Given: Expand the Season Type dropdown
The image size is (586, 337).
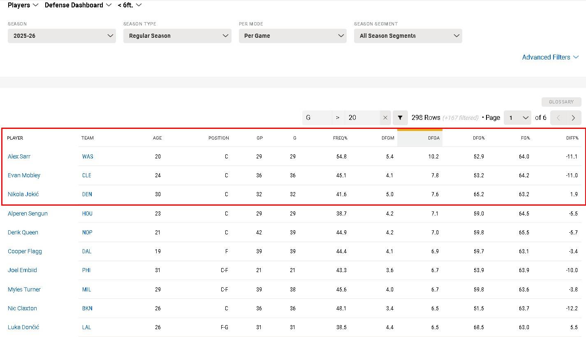Looking at the screenshot, I should coord(177,36).
